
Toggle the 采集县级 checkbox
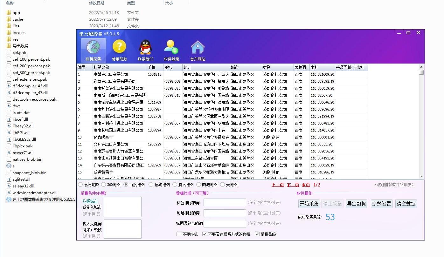tap(257, 234)
